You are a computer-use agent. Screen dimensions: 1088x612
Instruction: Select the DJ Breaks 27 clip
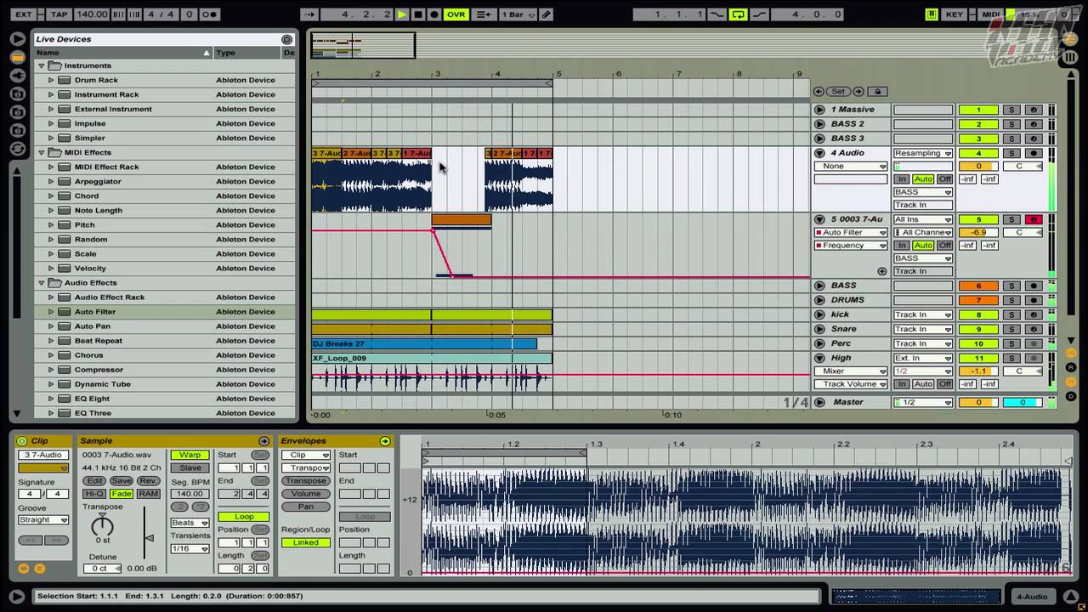point(424,343)
